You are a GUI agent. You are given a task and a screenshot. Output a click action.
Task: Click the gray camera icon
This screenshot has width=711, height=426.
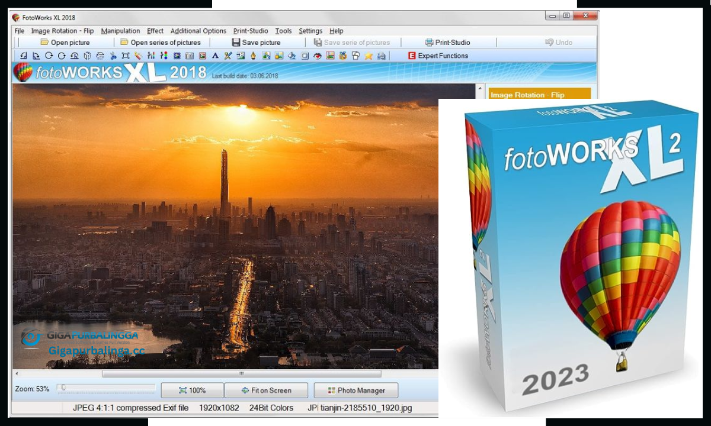(x=190, y=56)
